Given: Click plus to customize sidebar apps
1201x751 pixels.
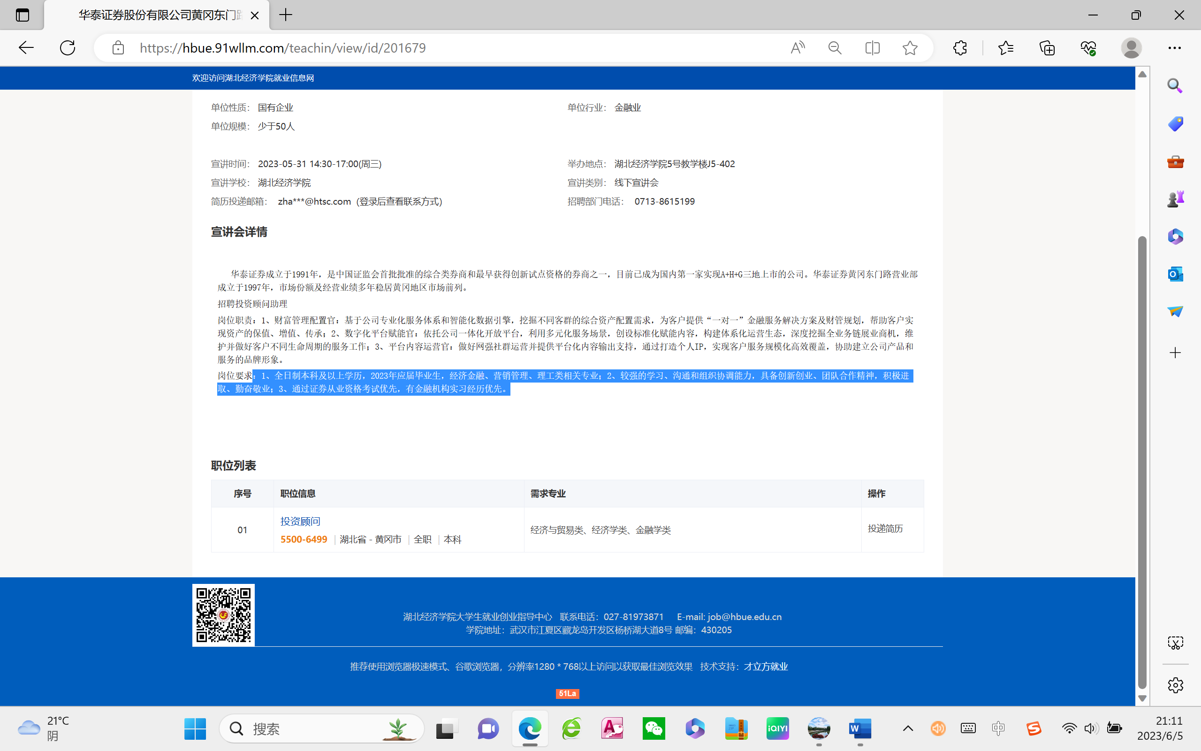Looking at the screenshot, I should (1175, 353).
